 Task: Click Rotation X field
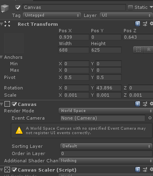coord(76,88)
